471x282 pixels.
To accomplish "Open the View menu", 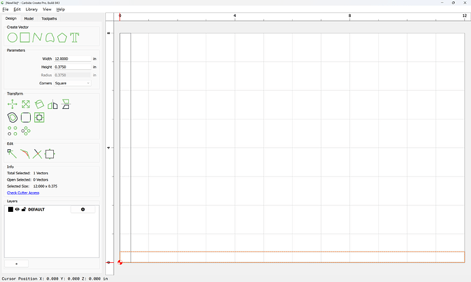I will (x=47, y=10).
